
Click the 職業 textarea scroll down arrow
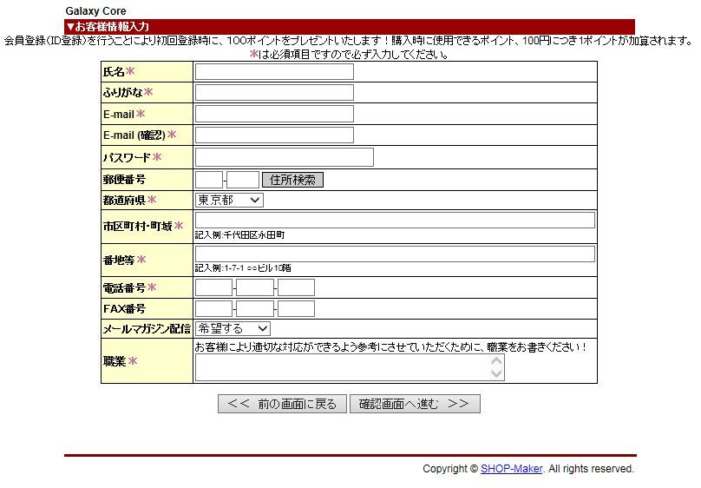pos(496,374)
